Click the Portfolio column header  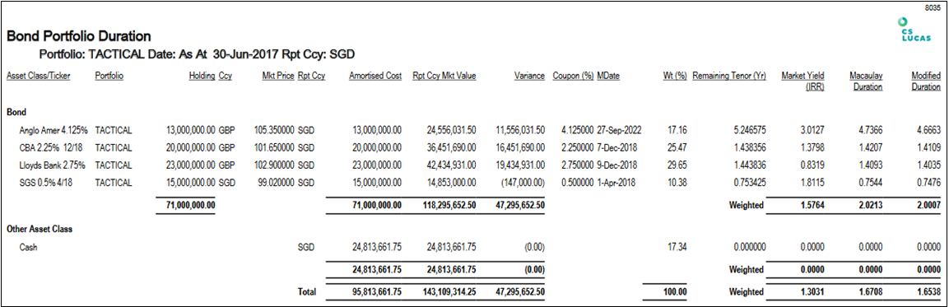109,77
